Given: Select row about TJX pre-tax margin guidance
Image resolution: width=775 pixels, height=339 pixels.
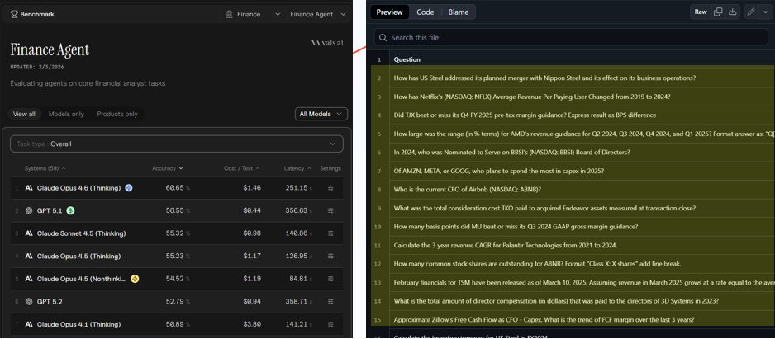Looking at the screenshot, I should tap(573, 115).
